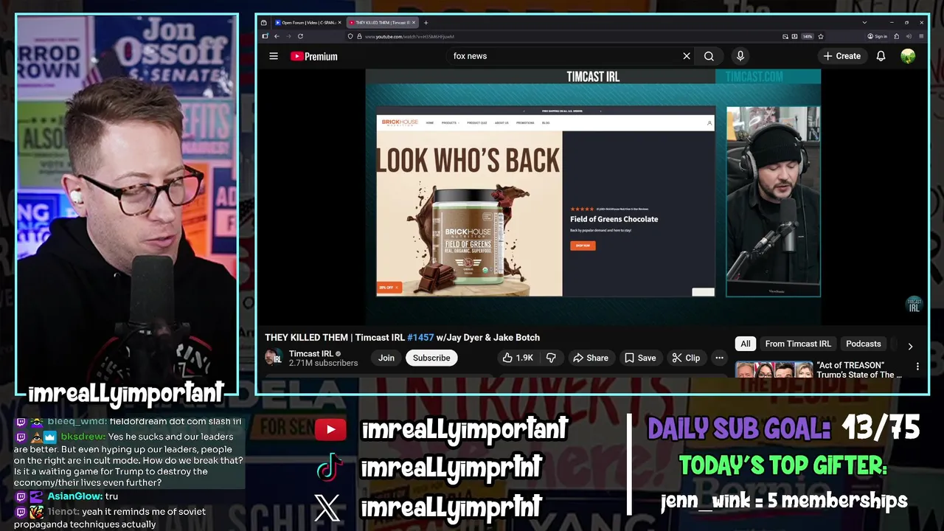Click the browser address bar URL
Screen dimensions: 944x531
pos(409,36)
